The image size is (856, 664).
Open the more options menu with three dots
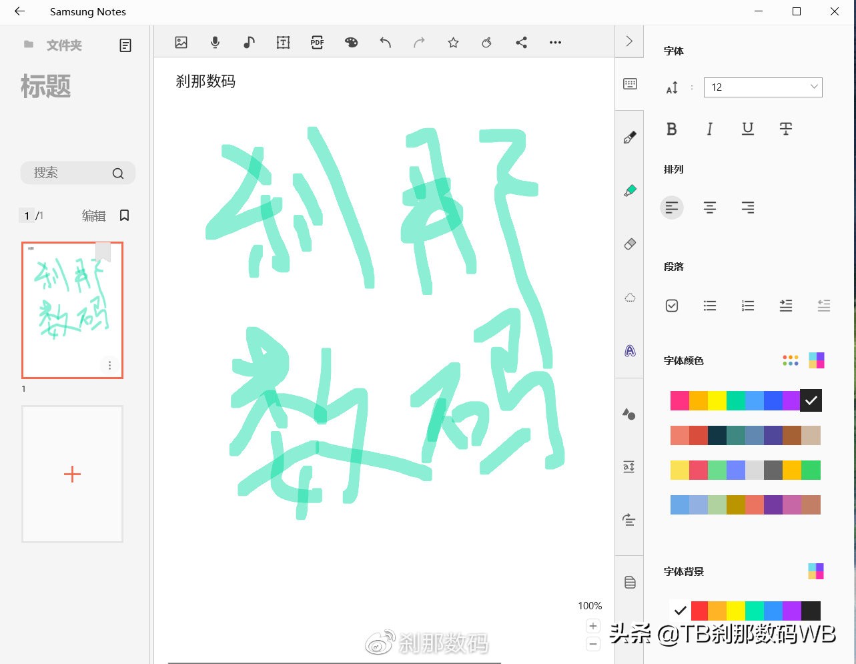(x=555, y=42)
